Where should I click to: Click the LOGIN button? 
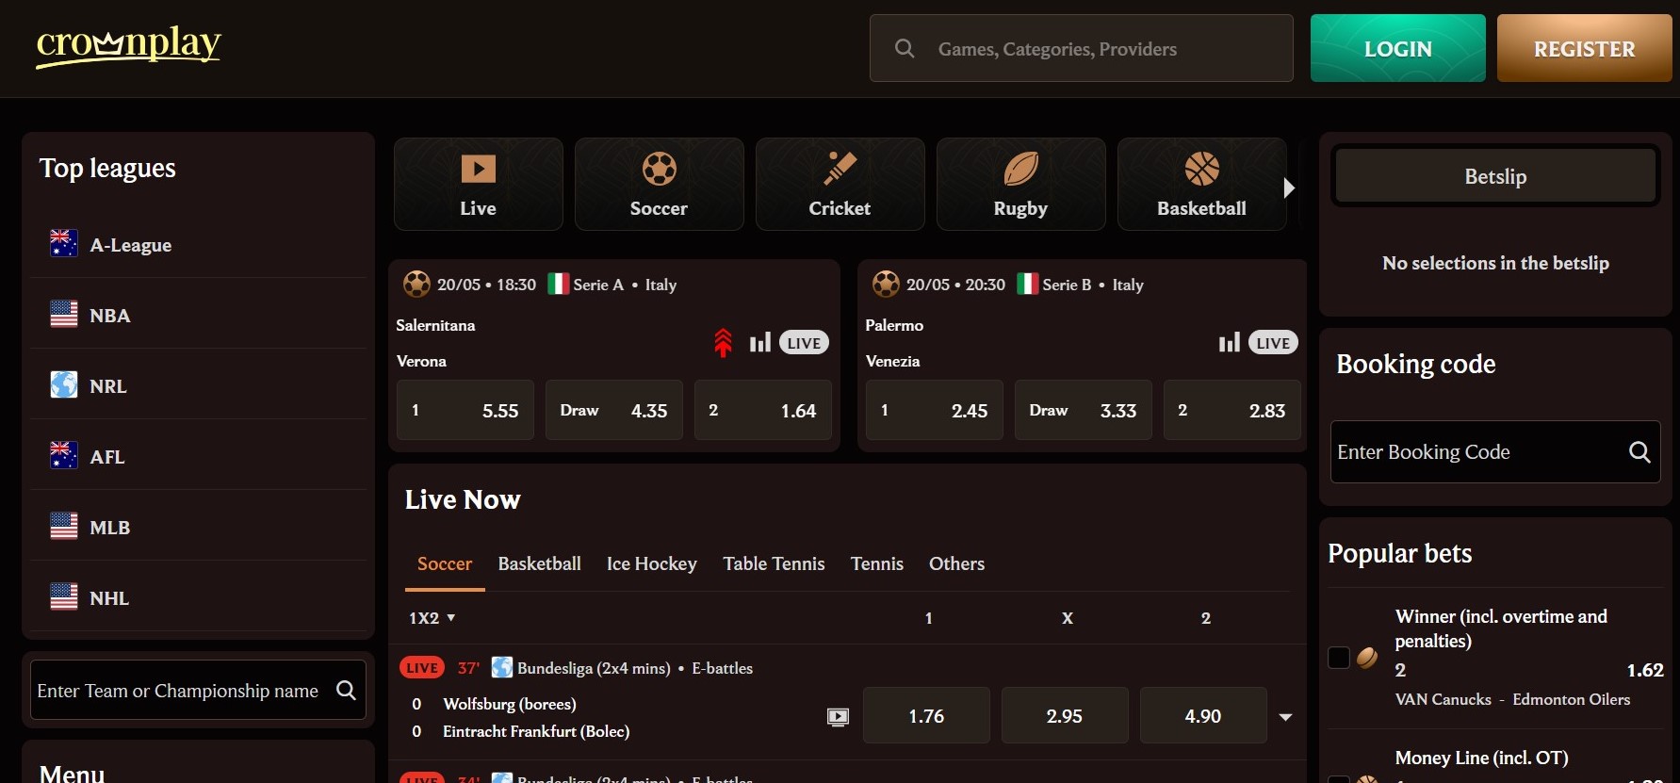point(1398,48)
